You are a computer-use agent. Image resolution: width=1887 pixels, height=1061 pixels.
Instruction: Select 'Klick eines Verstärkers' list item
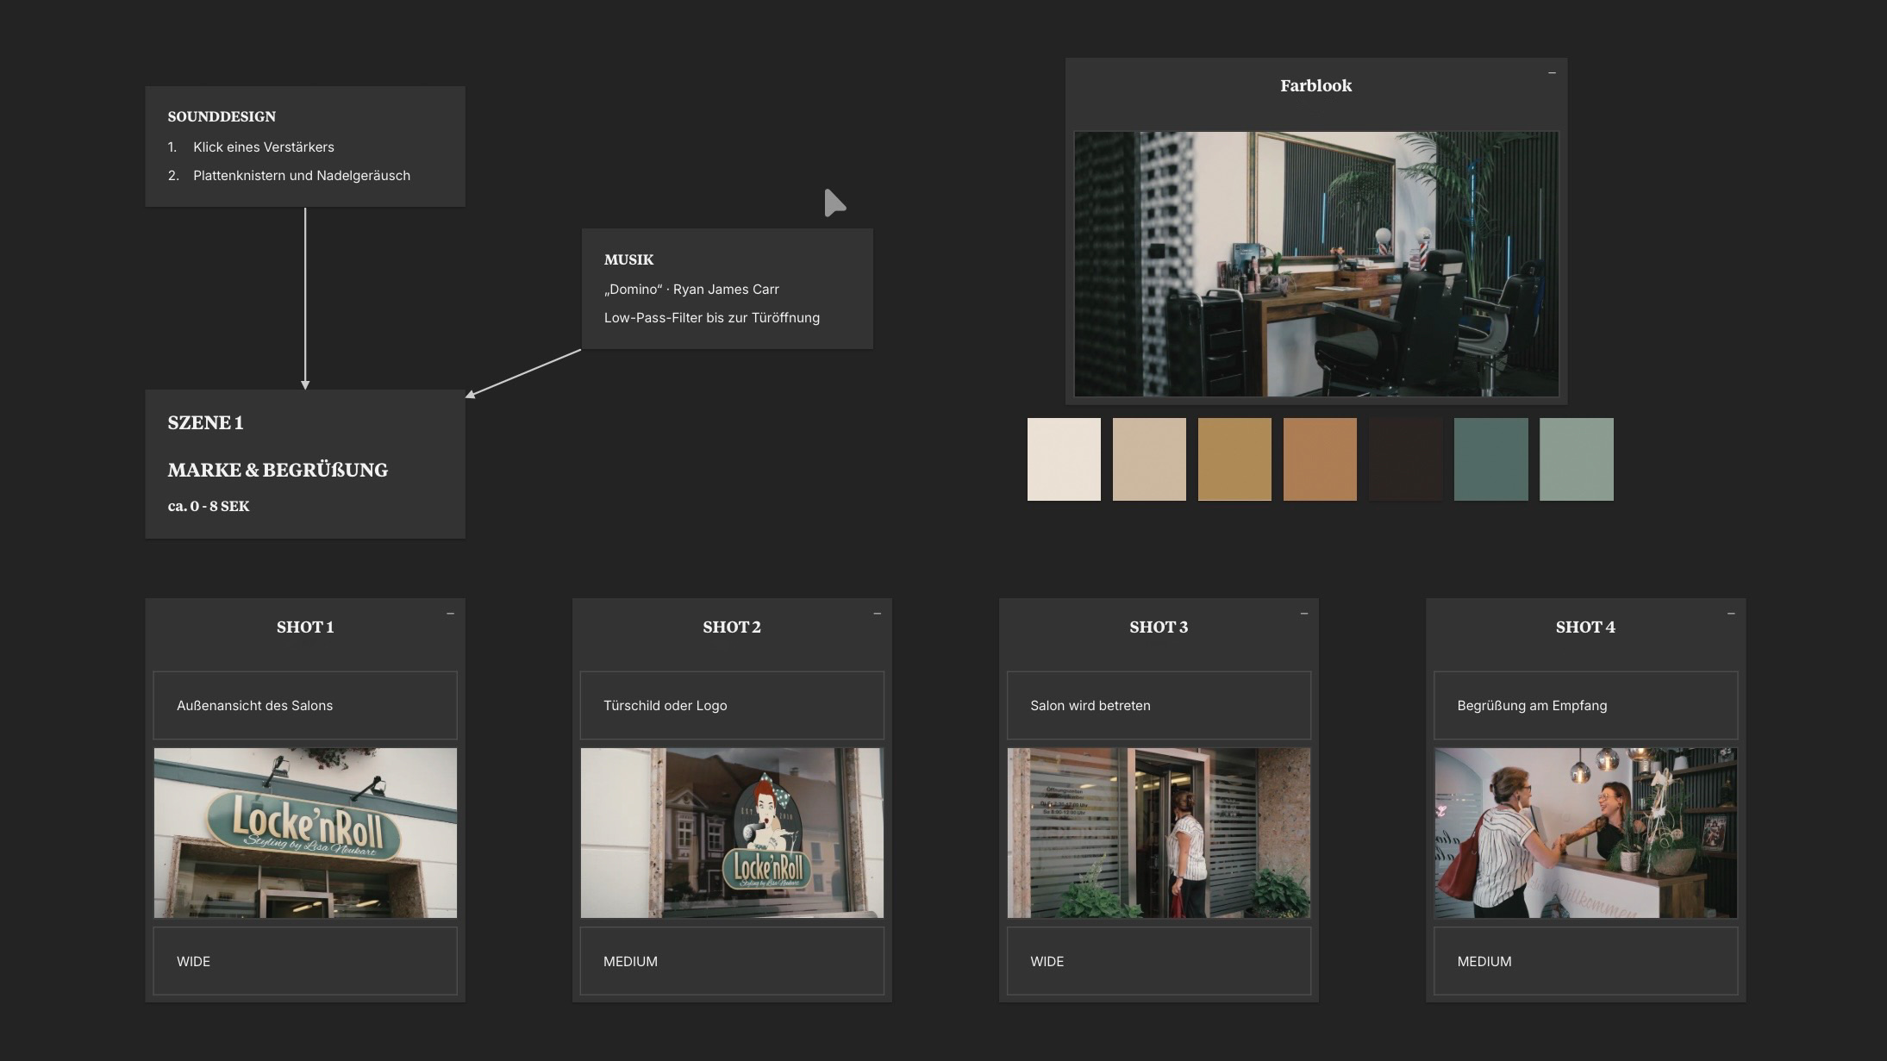[x=263, y=147]
